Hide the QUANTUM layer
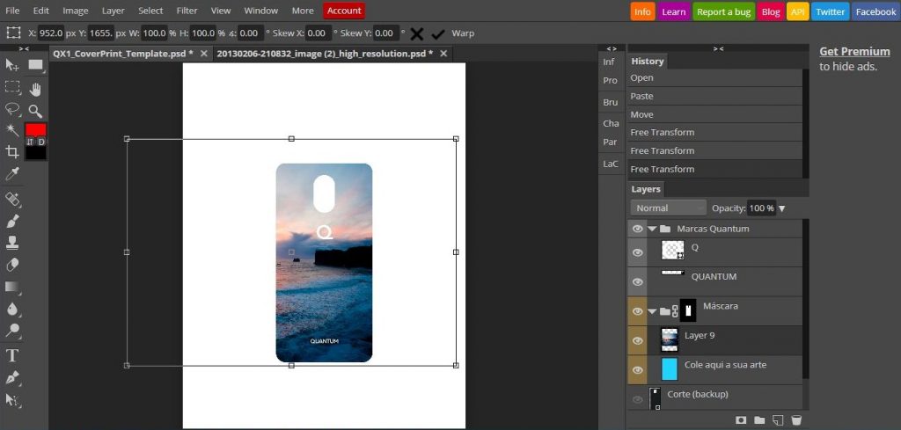Viewport: 901px width, 430px height. [637, 282]
